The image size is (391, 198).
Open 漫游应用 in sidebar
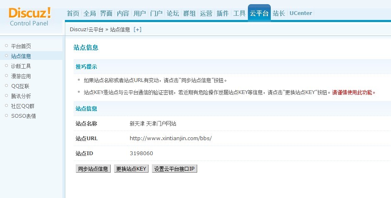pyautogui.click(x=21, y=76)
